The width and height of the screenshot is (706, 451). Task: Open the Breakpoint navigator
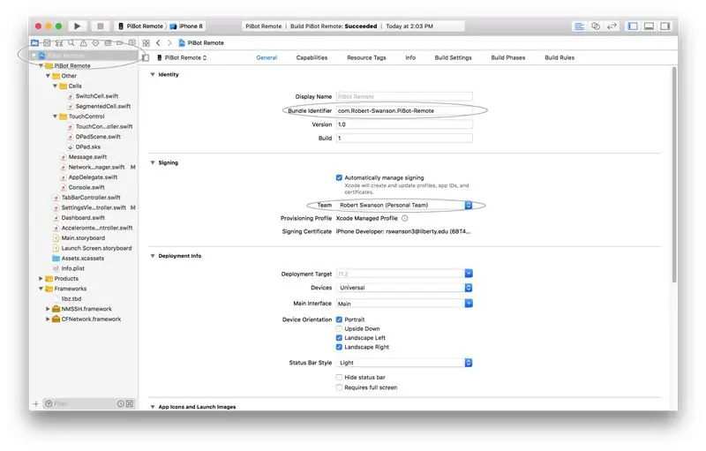click(x=120, y=42)
